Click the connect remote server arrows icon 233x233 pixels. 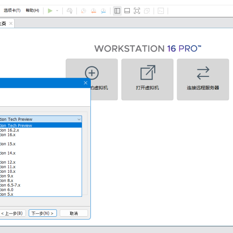[203, 73]
